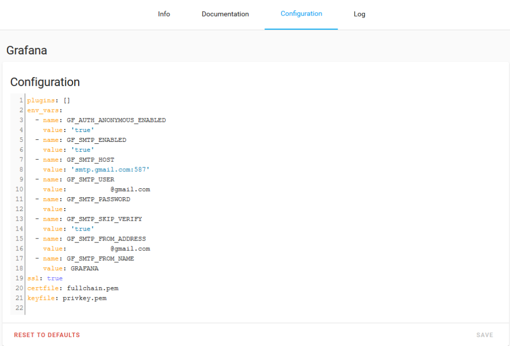Screen dimensions: 510x346
Task: Click the 'plugins: []' line in editor
Action: coord(49,101)
